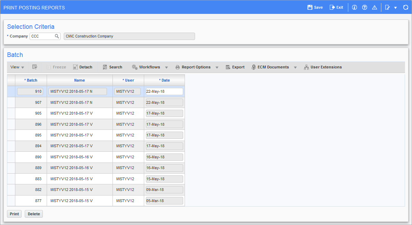Click the edit page pencil icon
The height and width of the screenshot is (225, 412).
pyautogui.click(x=387, y=7)
